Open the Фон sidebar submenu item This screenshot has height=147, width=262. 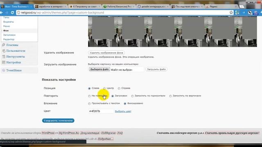point(6,31)
